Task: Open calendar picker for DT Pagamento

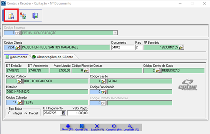Action: click(x=63, y=113)
